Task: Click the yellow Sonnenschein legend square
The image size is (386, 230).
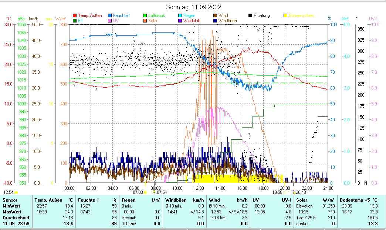Action: (285, 15)
